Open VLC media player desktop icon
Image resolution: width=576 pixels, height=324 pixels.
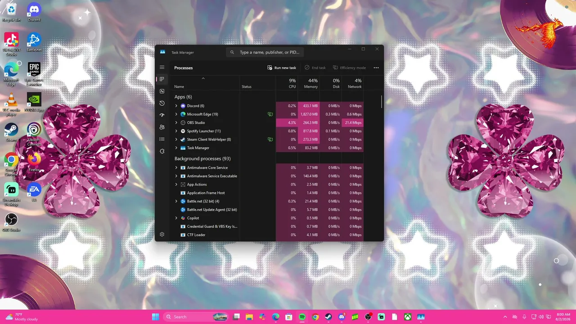pos(11,104)
